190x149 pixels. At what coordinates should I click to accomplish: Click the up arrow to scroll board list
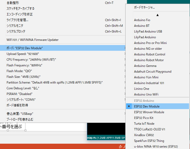(x=157, y=15)
